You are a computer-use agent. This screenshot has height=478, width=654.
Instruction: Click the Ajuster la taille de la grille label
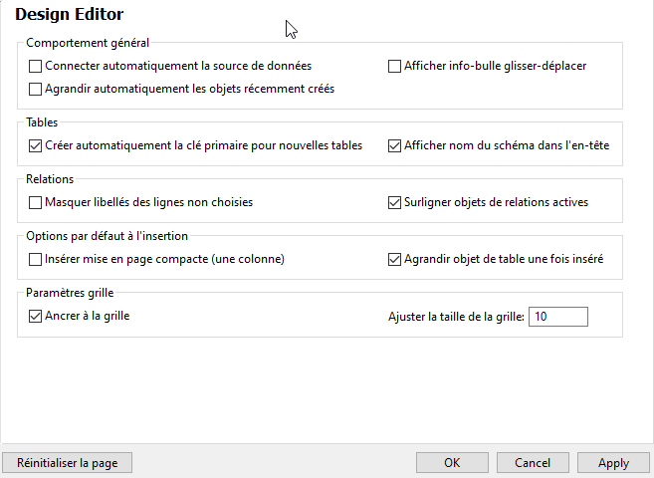[x=456, y=317]
